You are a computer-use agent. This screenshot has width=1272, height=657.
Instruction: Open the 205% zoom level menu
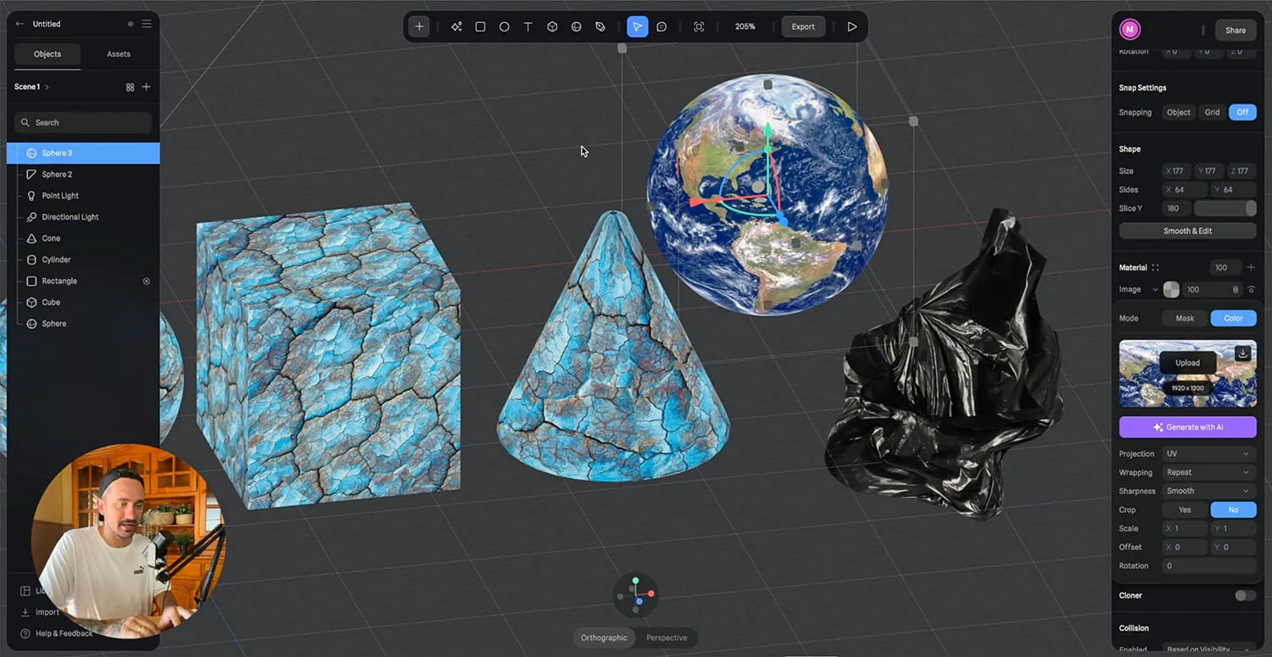pyautogui.click(x=745, y=26)
